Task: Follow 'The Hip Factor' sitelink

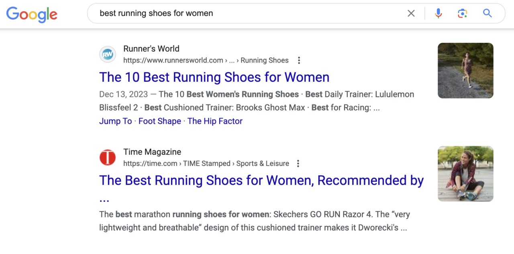Action: pos(215,121)
